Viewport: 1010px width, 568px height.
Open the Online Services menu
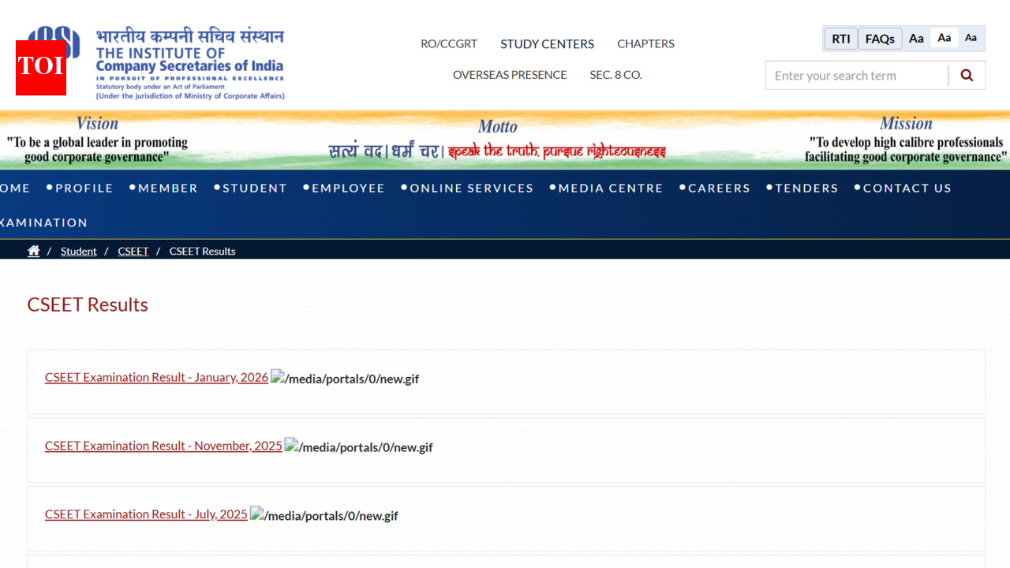pos(472,188)
